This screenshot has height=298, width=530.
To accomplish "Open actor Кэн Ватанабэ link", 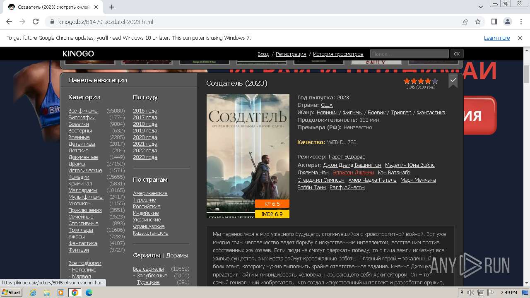I will point(394,173).
